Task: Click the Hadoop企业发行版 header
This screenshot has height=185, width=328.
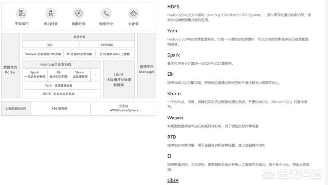Action: 61,65
